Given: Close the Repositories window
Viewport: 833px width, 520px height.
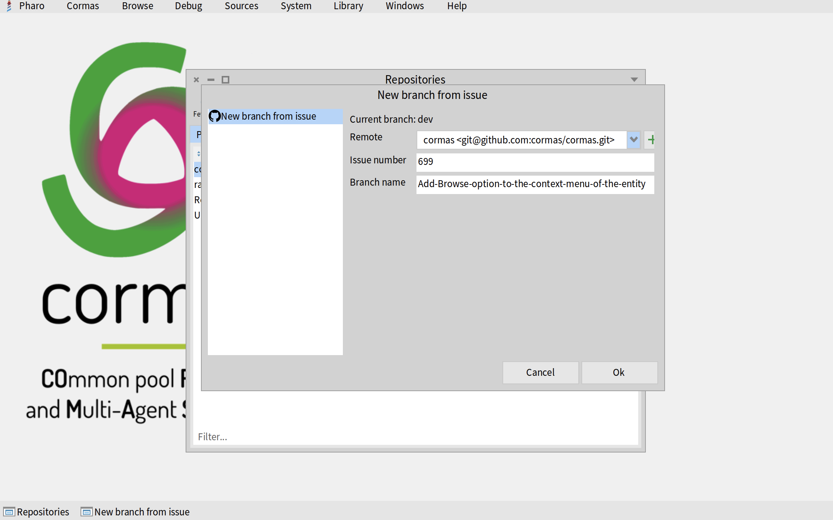Looking at the screenshot, I should pyautogui.click(x=196, y=80).
